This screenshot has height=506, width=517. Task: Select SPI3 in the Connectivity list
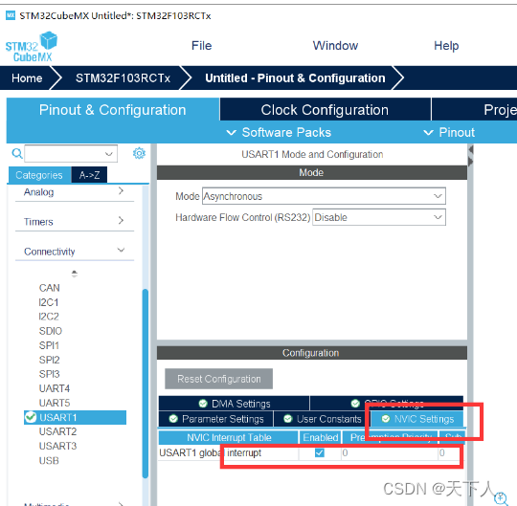[x=49, y=374]
